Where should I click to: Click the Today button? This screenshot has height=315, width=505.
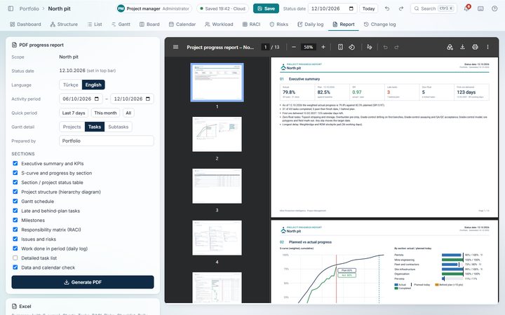368,8
